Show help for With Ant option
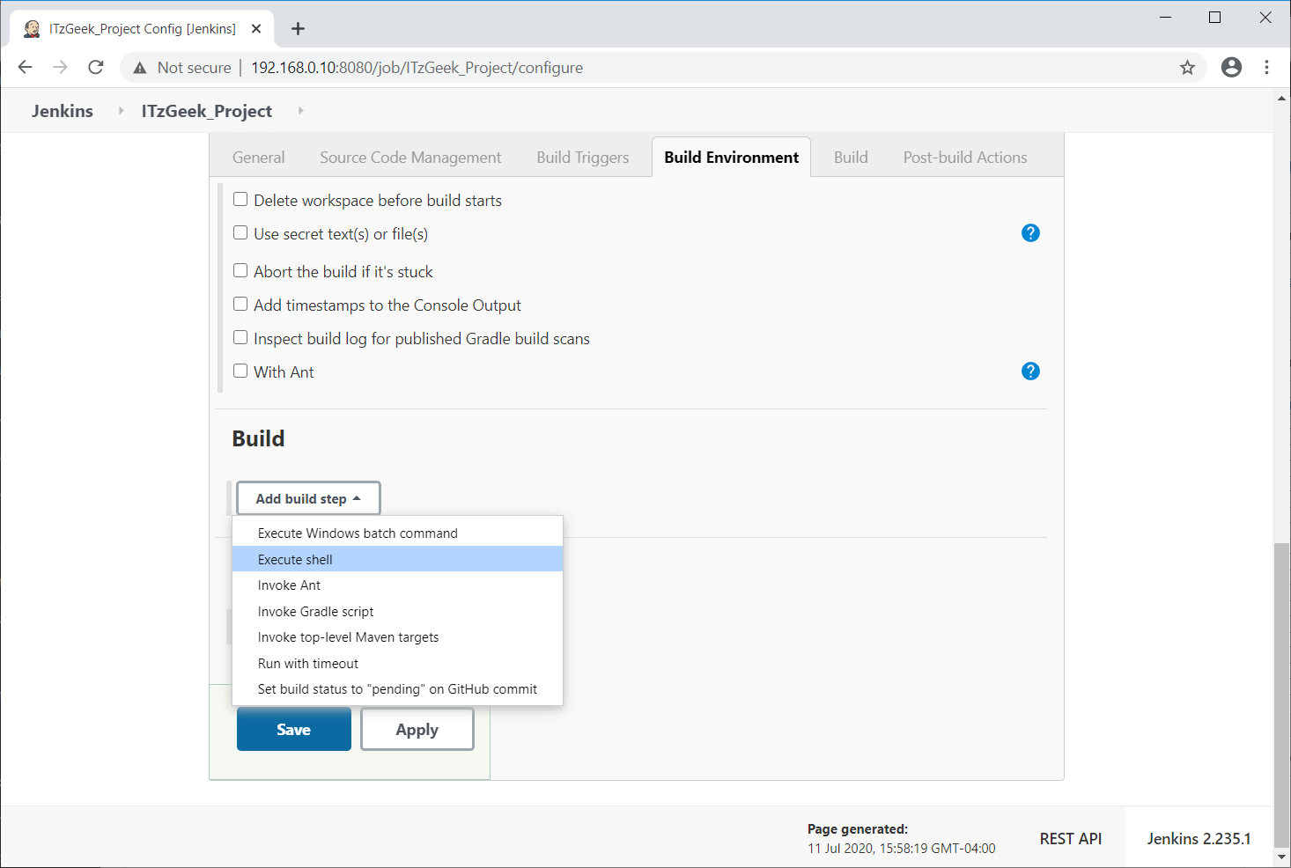Screen dimensions: 1291x868 tap(1030, 371)
